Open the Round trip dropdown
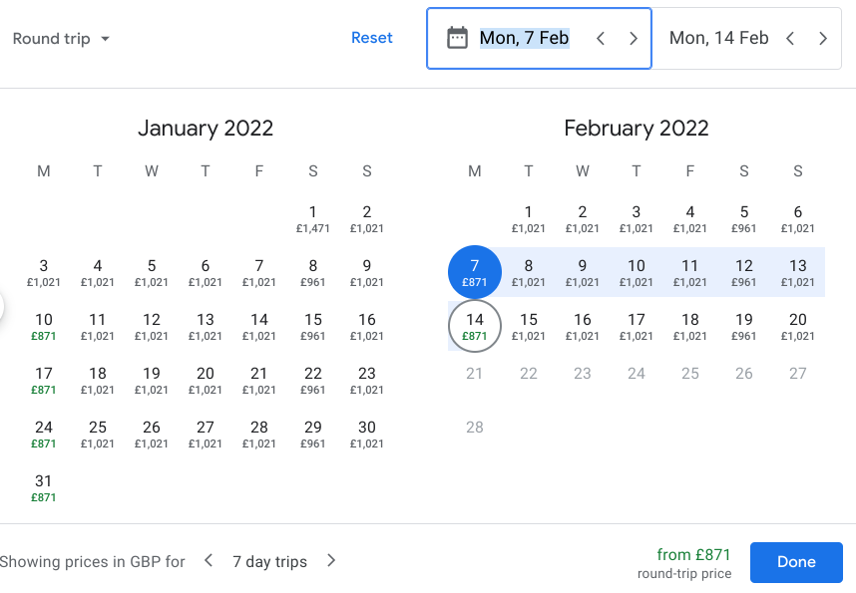 (x=61, y=39)
